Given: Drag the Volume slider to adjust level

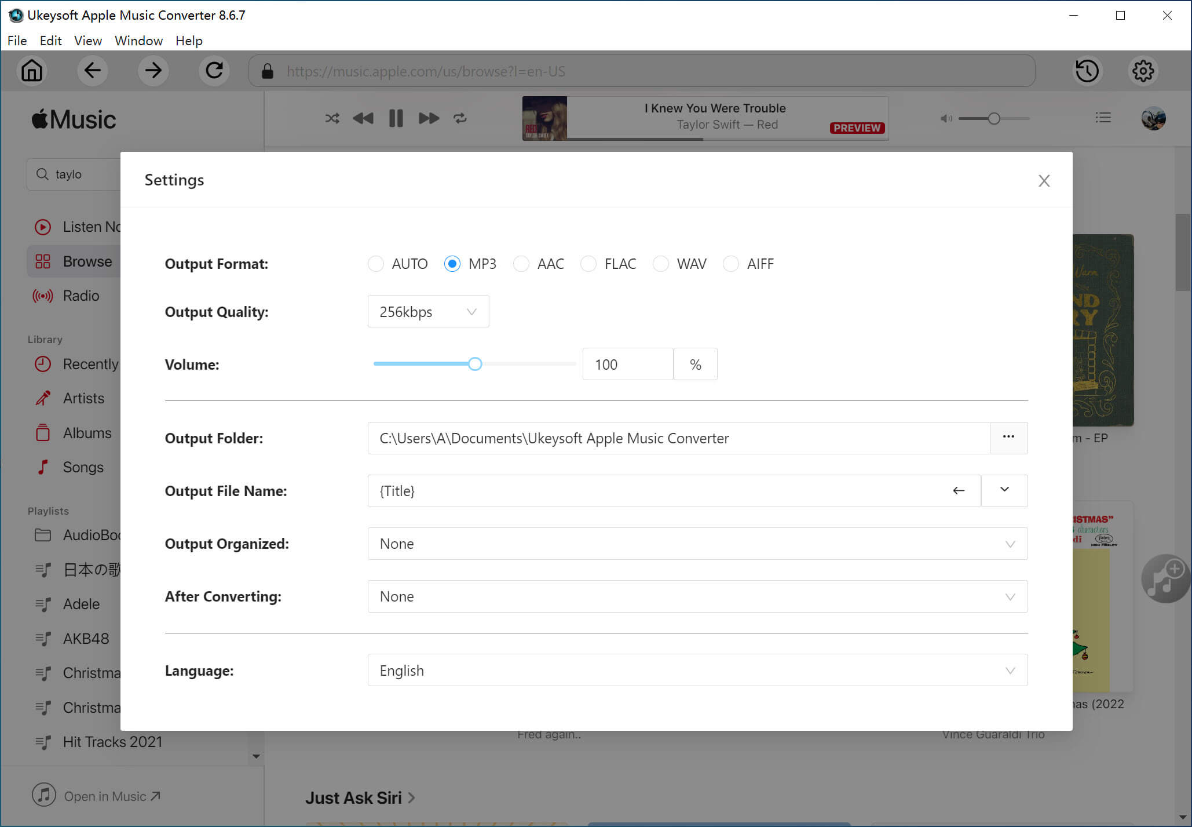Looking at the screenshot, I should pos(474,363).
